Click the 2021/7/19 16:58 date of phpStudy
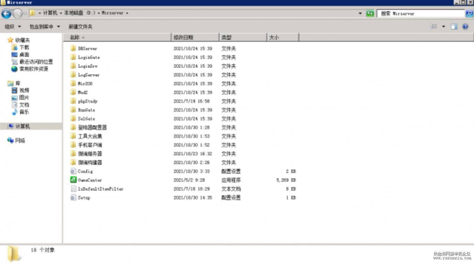474x263 pixels. [192, 101]
